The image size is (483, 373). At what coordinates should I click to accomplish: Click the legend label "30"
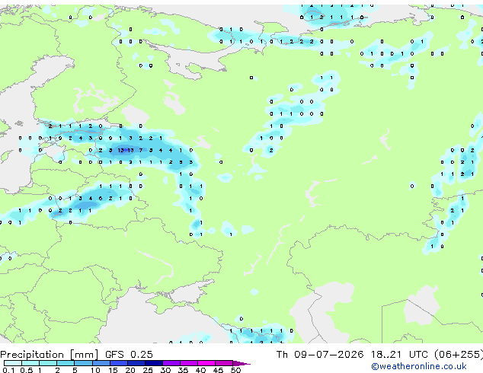(x=165, y=370)
